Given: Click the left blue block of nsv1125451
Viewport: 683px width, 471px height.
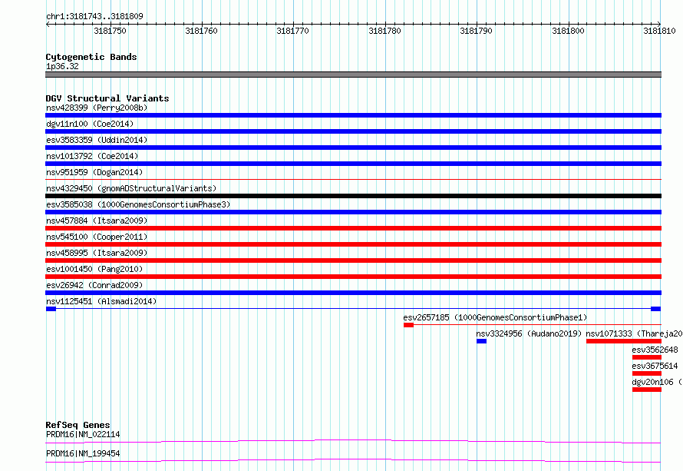Looking at the screenshot, I should point(51,309).
